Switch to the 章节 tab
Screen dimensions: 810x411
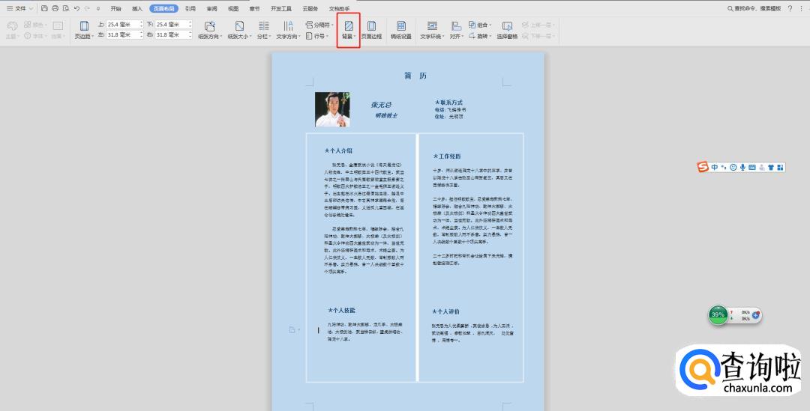255,9
